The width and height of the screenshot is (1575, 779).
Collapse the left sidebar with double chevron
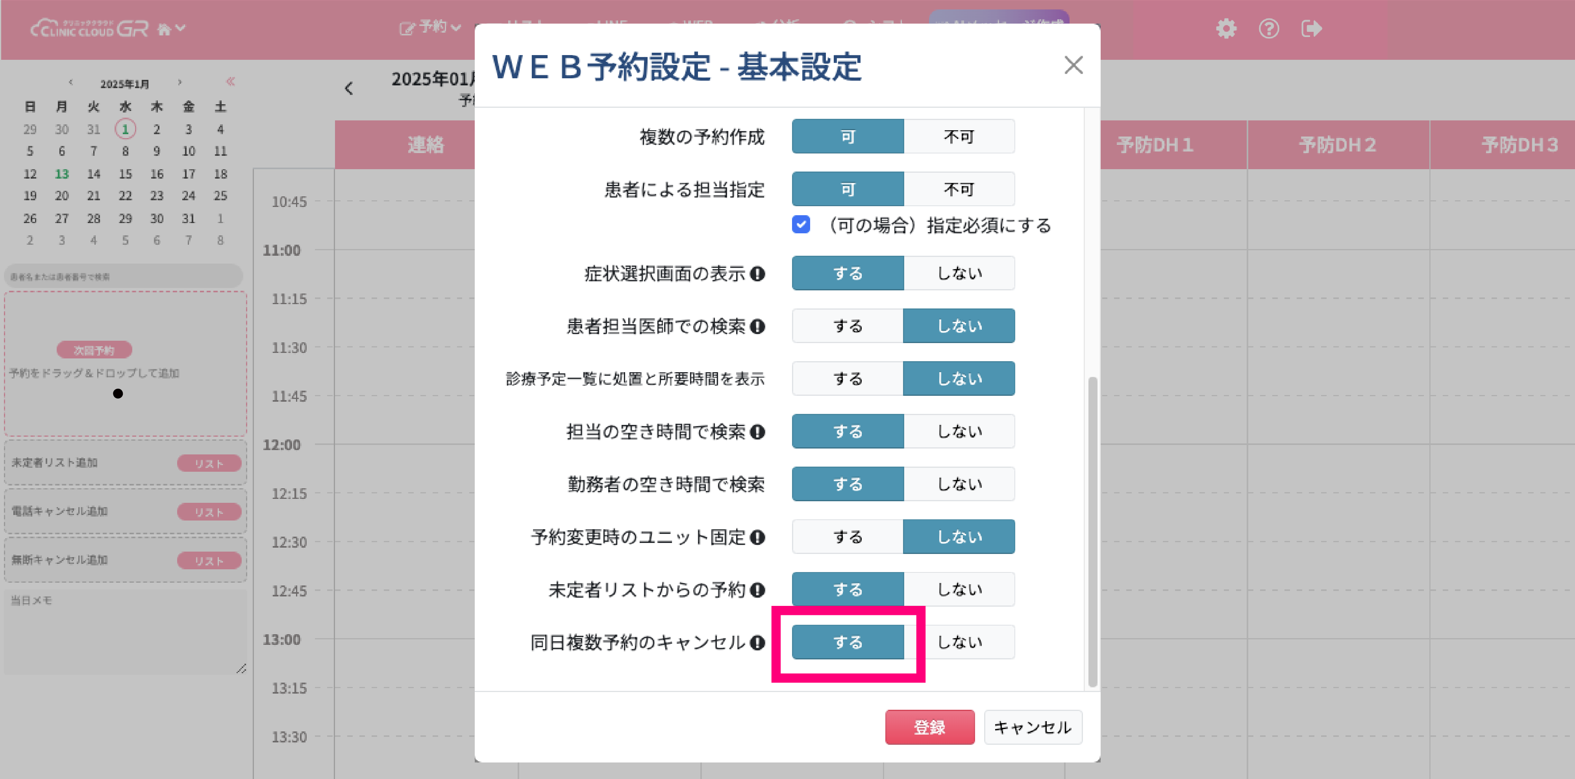[231, 81]
